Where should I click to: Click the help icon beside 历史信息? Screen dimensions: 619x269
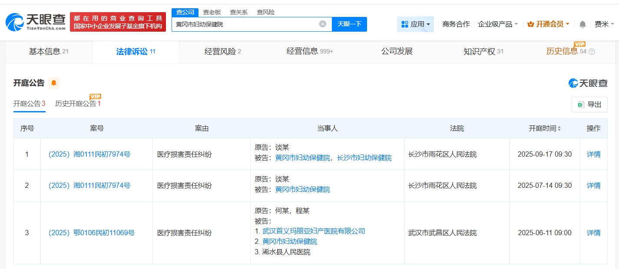[x=592, y=52]
